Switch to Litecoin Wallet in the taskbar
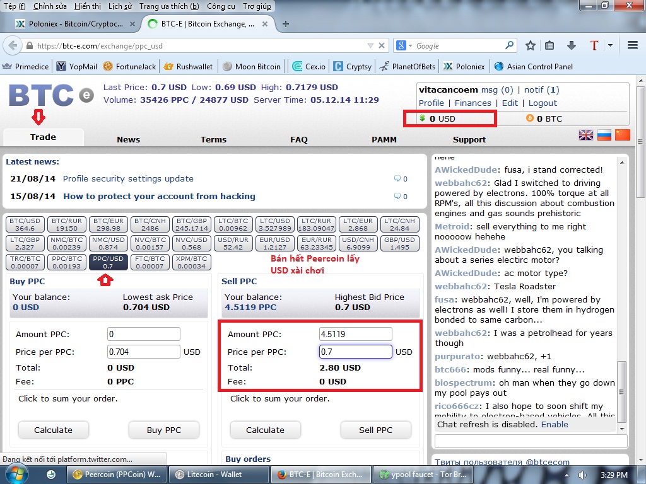646x484 pixels. pos(219,475)
